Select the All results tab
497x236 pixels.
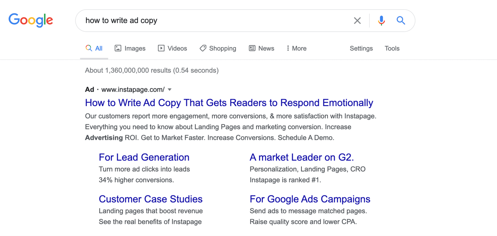(99, 48)
